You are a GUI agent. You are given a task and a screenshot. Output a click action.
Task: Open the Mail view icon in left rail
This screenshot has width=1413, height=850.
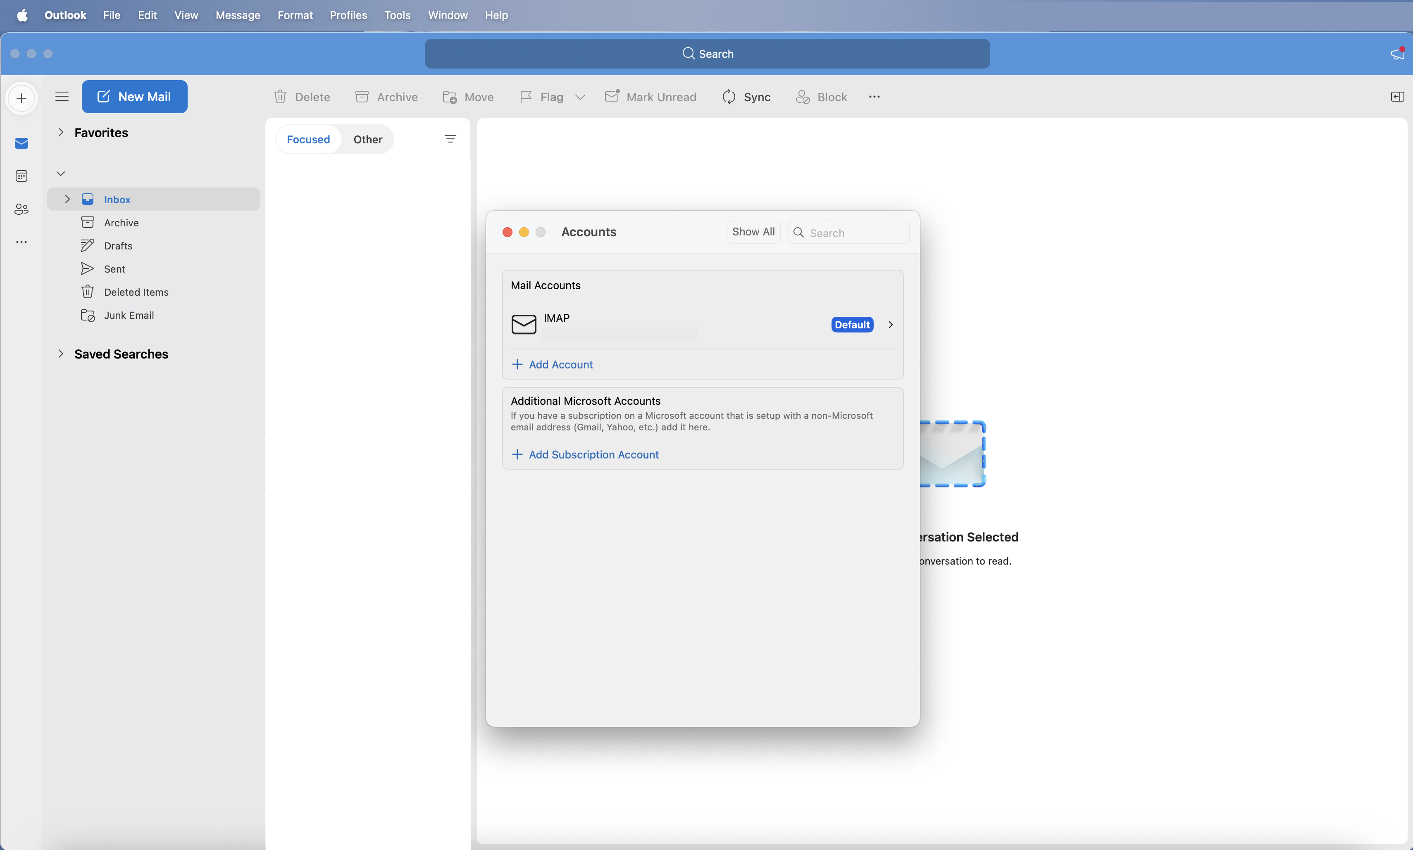point(22,143)
